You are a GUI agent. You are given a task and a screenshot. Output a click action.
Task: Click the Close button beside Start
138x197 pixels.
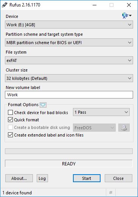[x=118, y=178]
